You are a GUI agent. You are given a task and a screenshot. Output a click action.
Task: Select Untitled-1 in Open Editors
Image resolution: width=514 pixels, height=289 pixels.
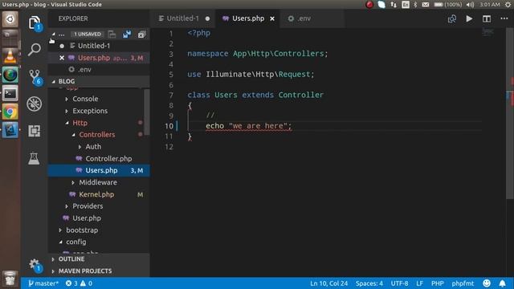coord(94,46)
